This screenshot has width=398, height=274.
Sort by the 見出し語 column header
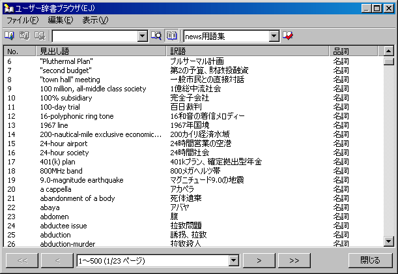[101, 51]
